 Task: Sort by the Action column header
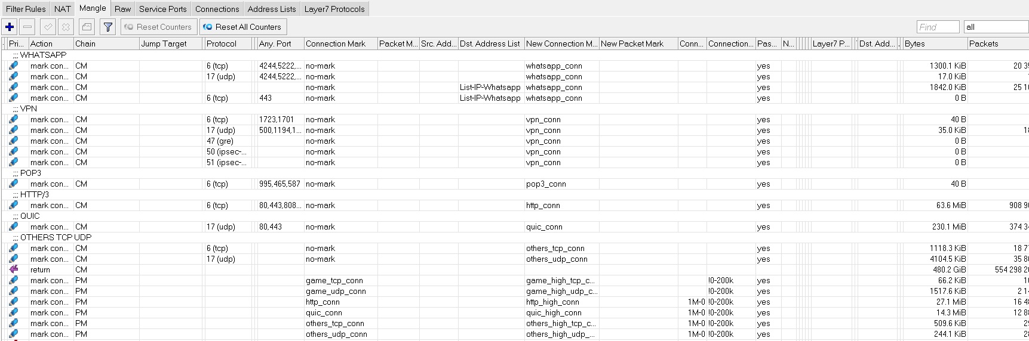51,44
